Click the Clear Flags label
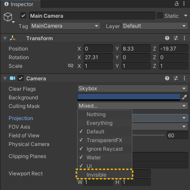 (x=22, y=89)
